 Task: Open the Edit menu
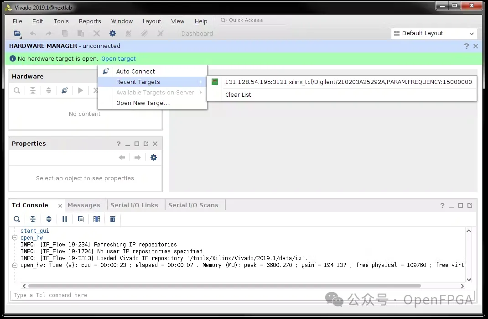(38, 21)
